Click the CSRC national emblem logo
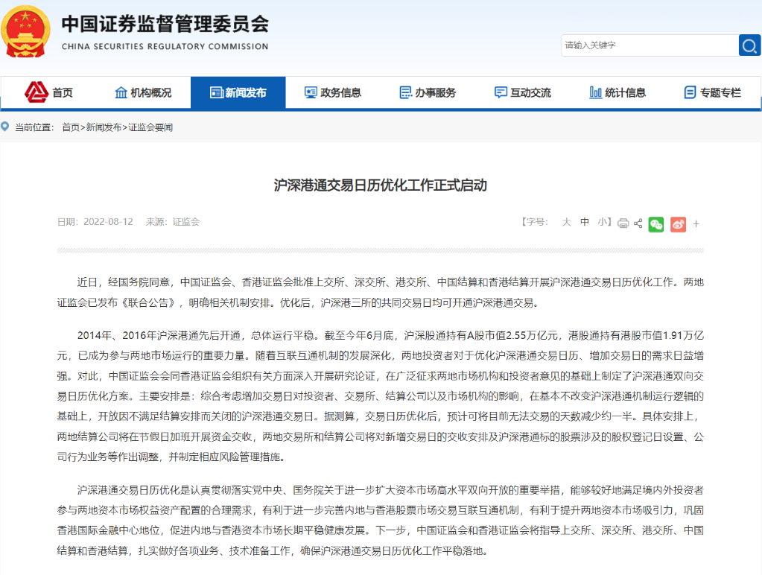The image size is (762, 575). (x=25, y=34)
